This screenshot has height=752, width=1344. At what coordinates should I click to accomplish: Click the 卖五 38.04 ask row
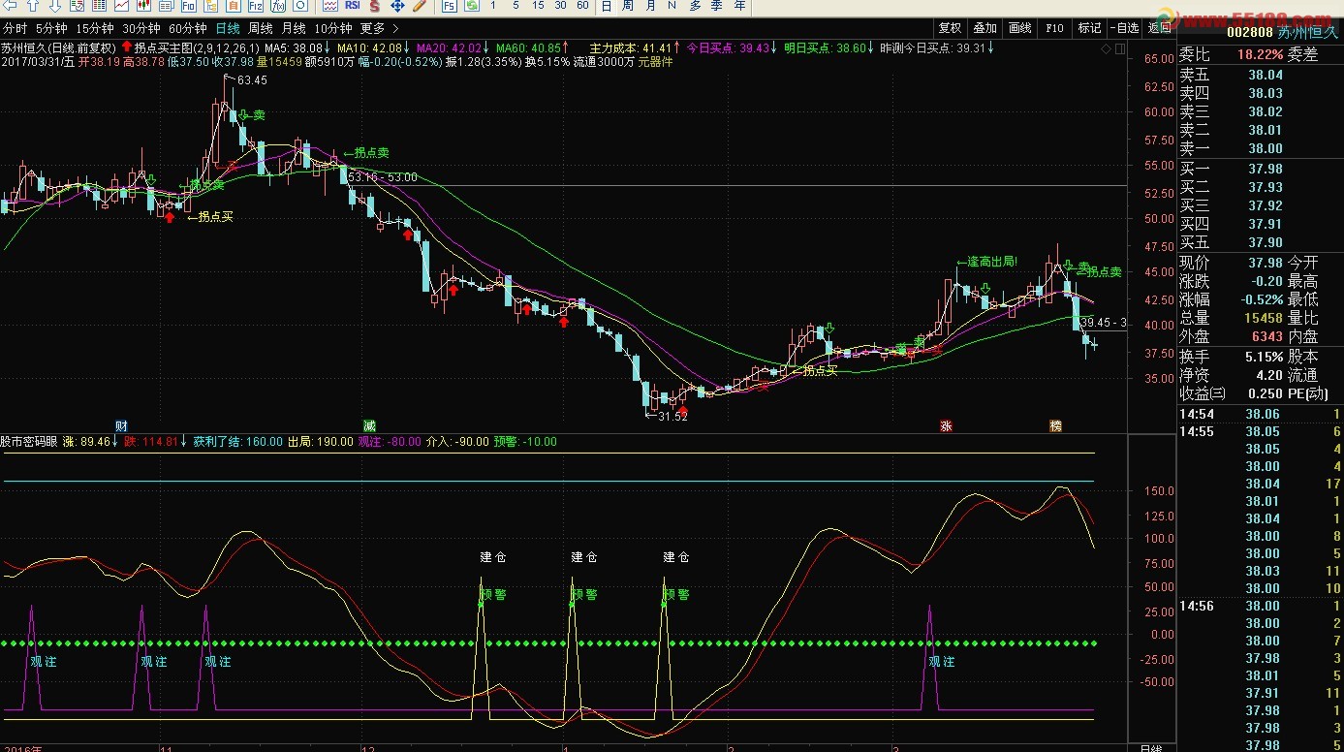[x=1259, y=75]
